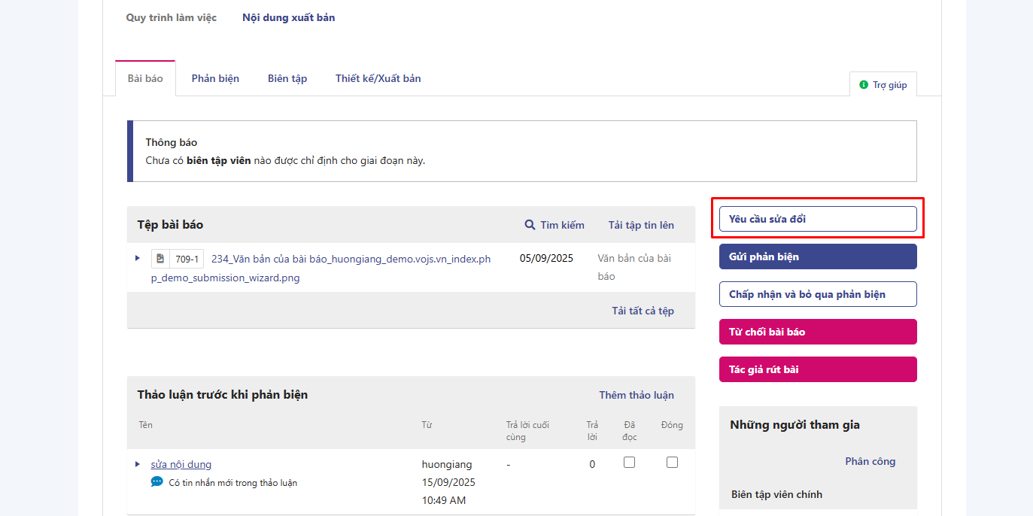
Task: Open the Biên tập tab
Action: [287, 78]
